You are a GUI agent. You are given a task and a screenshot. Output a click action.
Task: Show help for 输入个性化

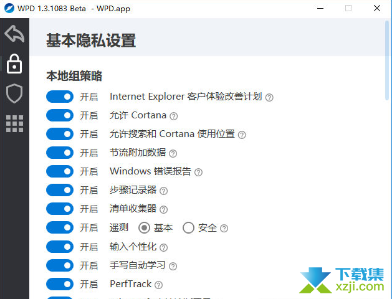pos(163,247)
